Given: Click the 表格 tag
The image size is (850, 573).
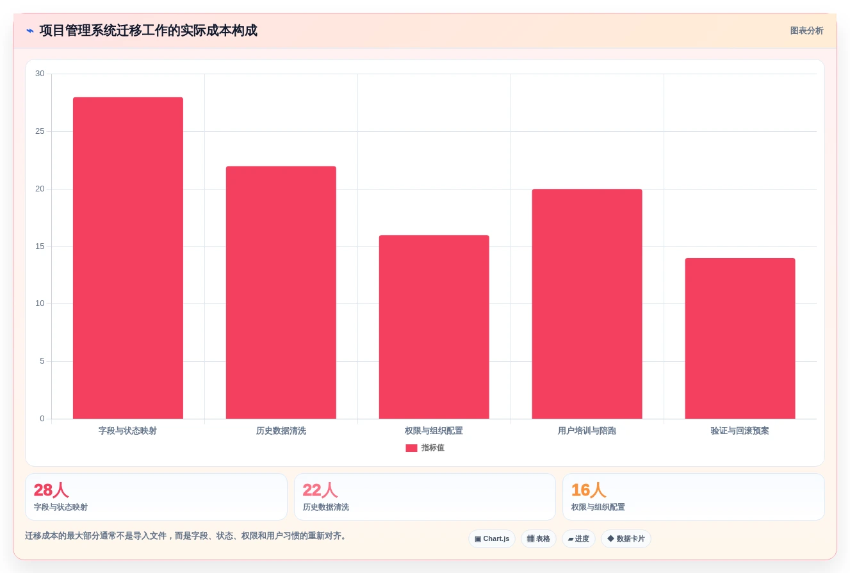Looking at the screenshot, I should point(539,539).
